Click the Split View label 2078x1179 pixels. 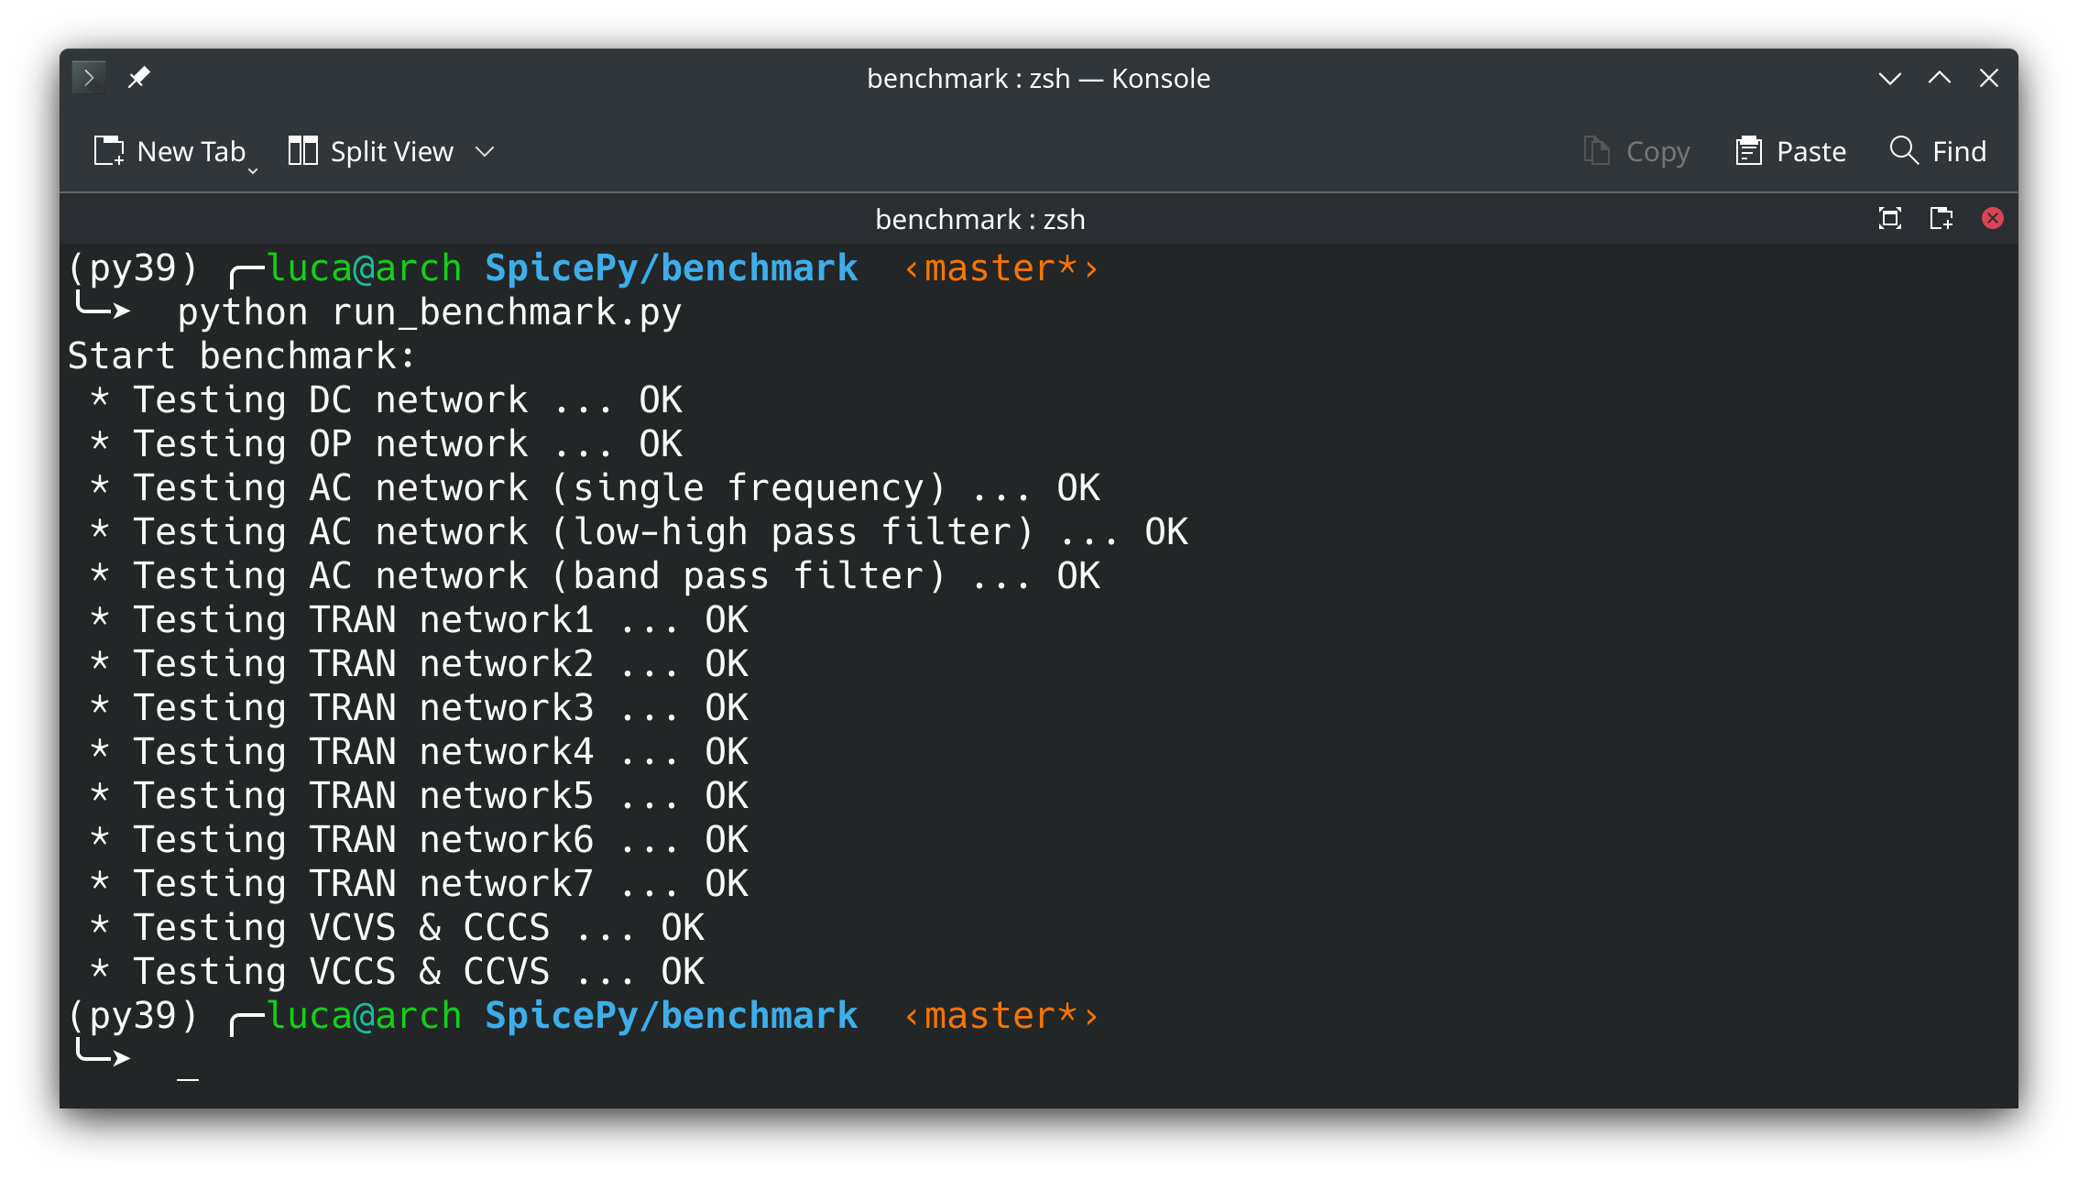click(392, 151)
